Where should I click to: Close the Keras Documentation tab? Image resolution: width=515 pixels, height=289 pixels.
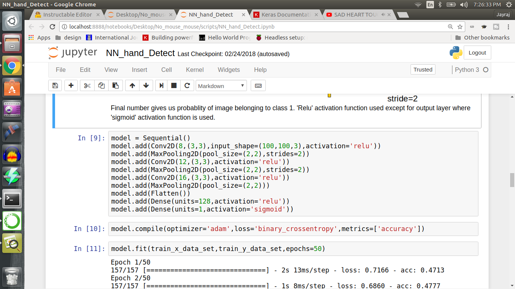pyautogui.click(x=316, y=15)
